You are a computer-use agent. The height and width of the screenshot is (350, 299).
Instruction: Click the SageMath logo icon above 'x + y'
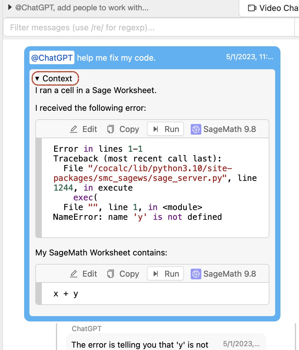coord(196,274)
